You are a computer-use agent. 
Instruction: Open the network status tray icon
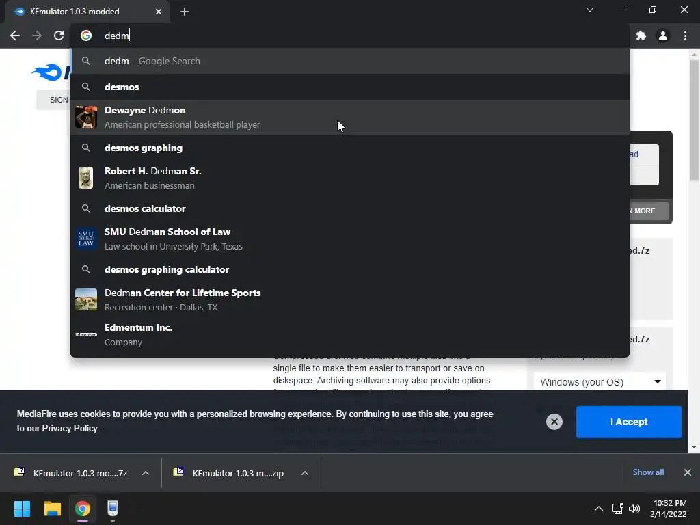[618, 509]
